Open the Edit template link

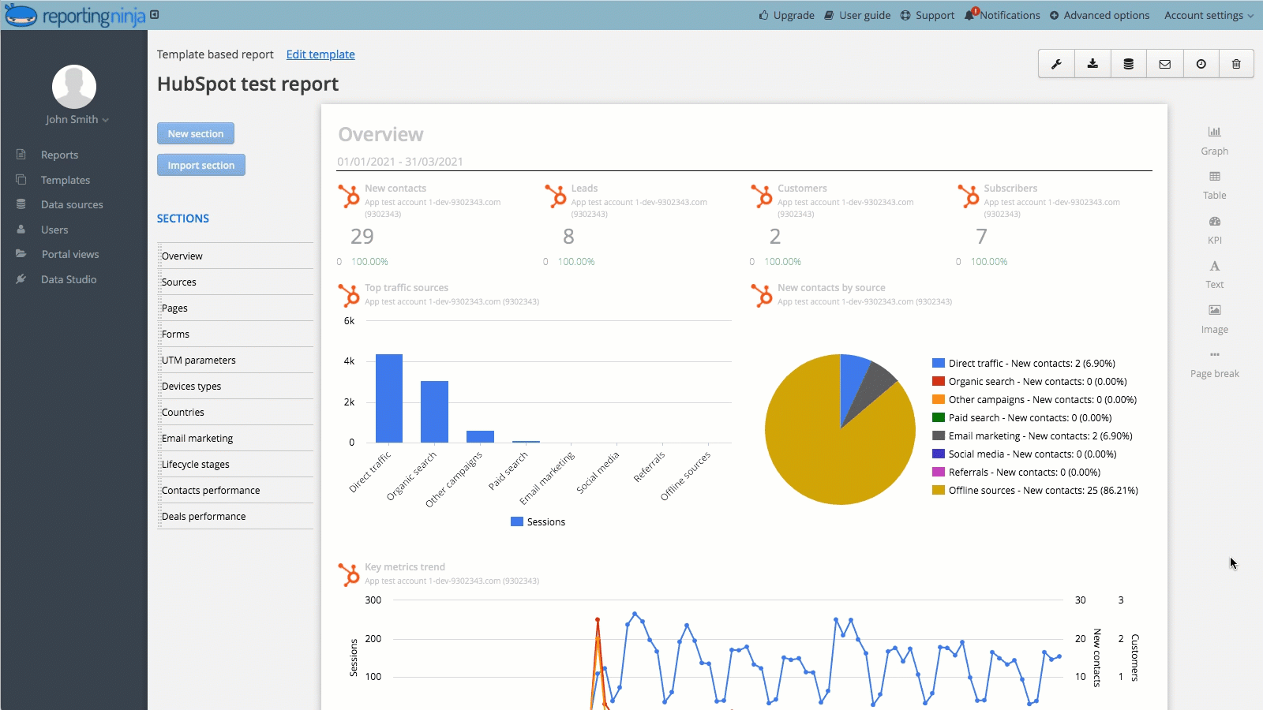click(x=320, y=54)
